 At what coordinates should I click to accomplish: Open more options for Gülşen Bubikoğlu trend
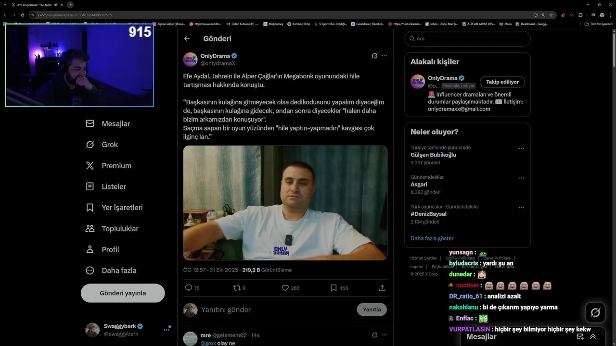tap(521, 148)
